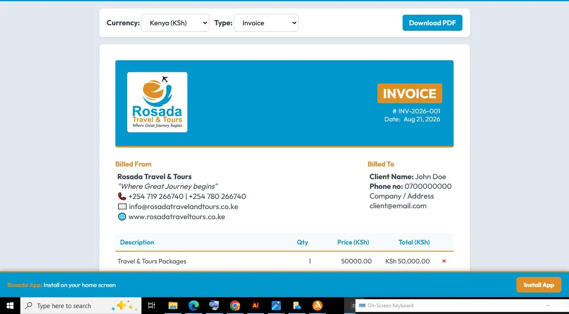Viewport: 569px width, 314px height.
Task: Open the Type dropdown showing Invoice
Action: [266, 23]
